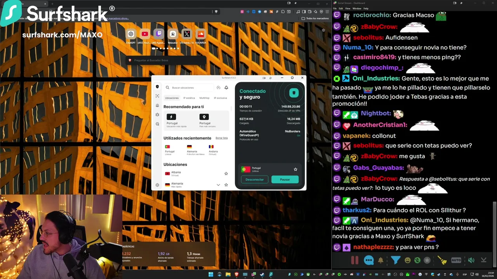Open Surfshark settings gear icon
This screenshot has height=279, width=497.
tap(157, 185)
